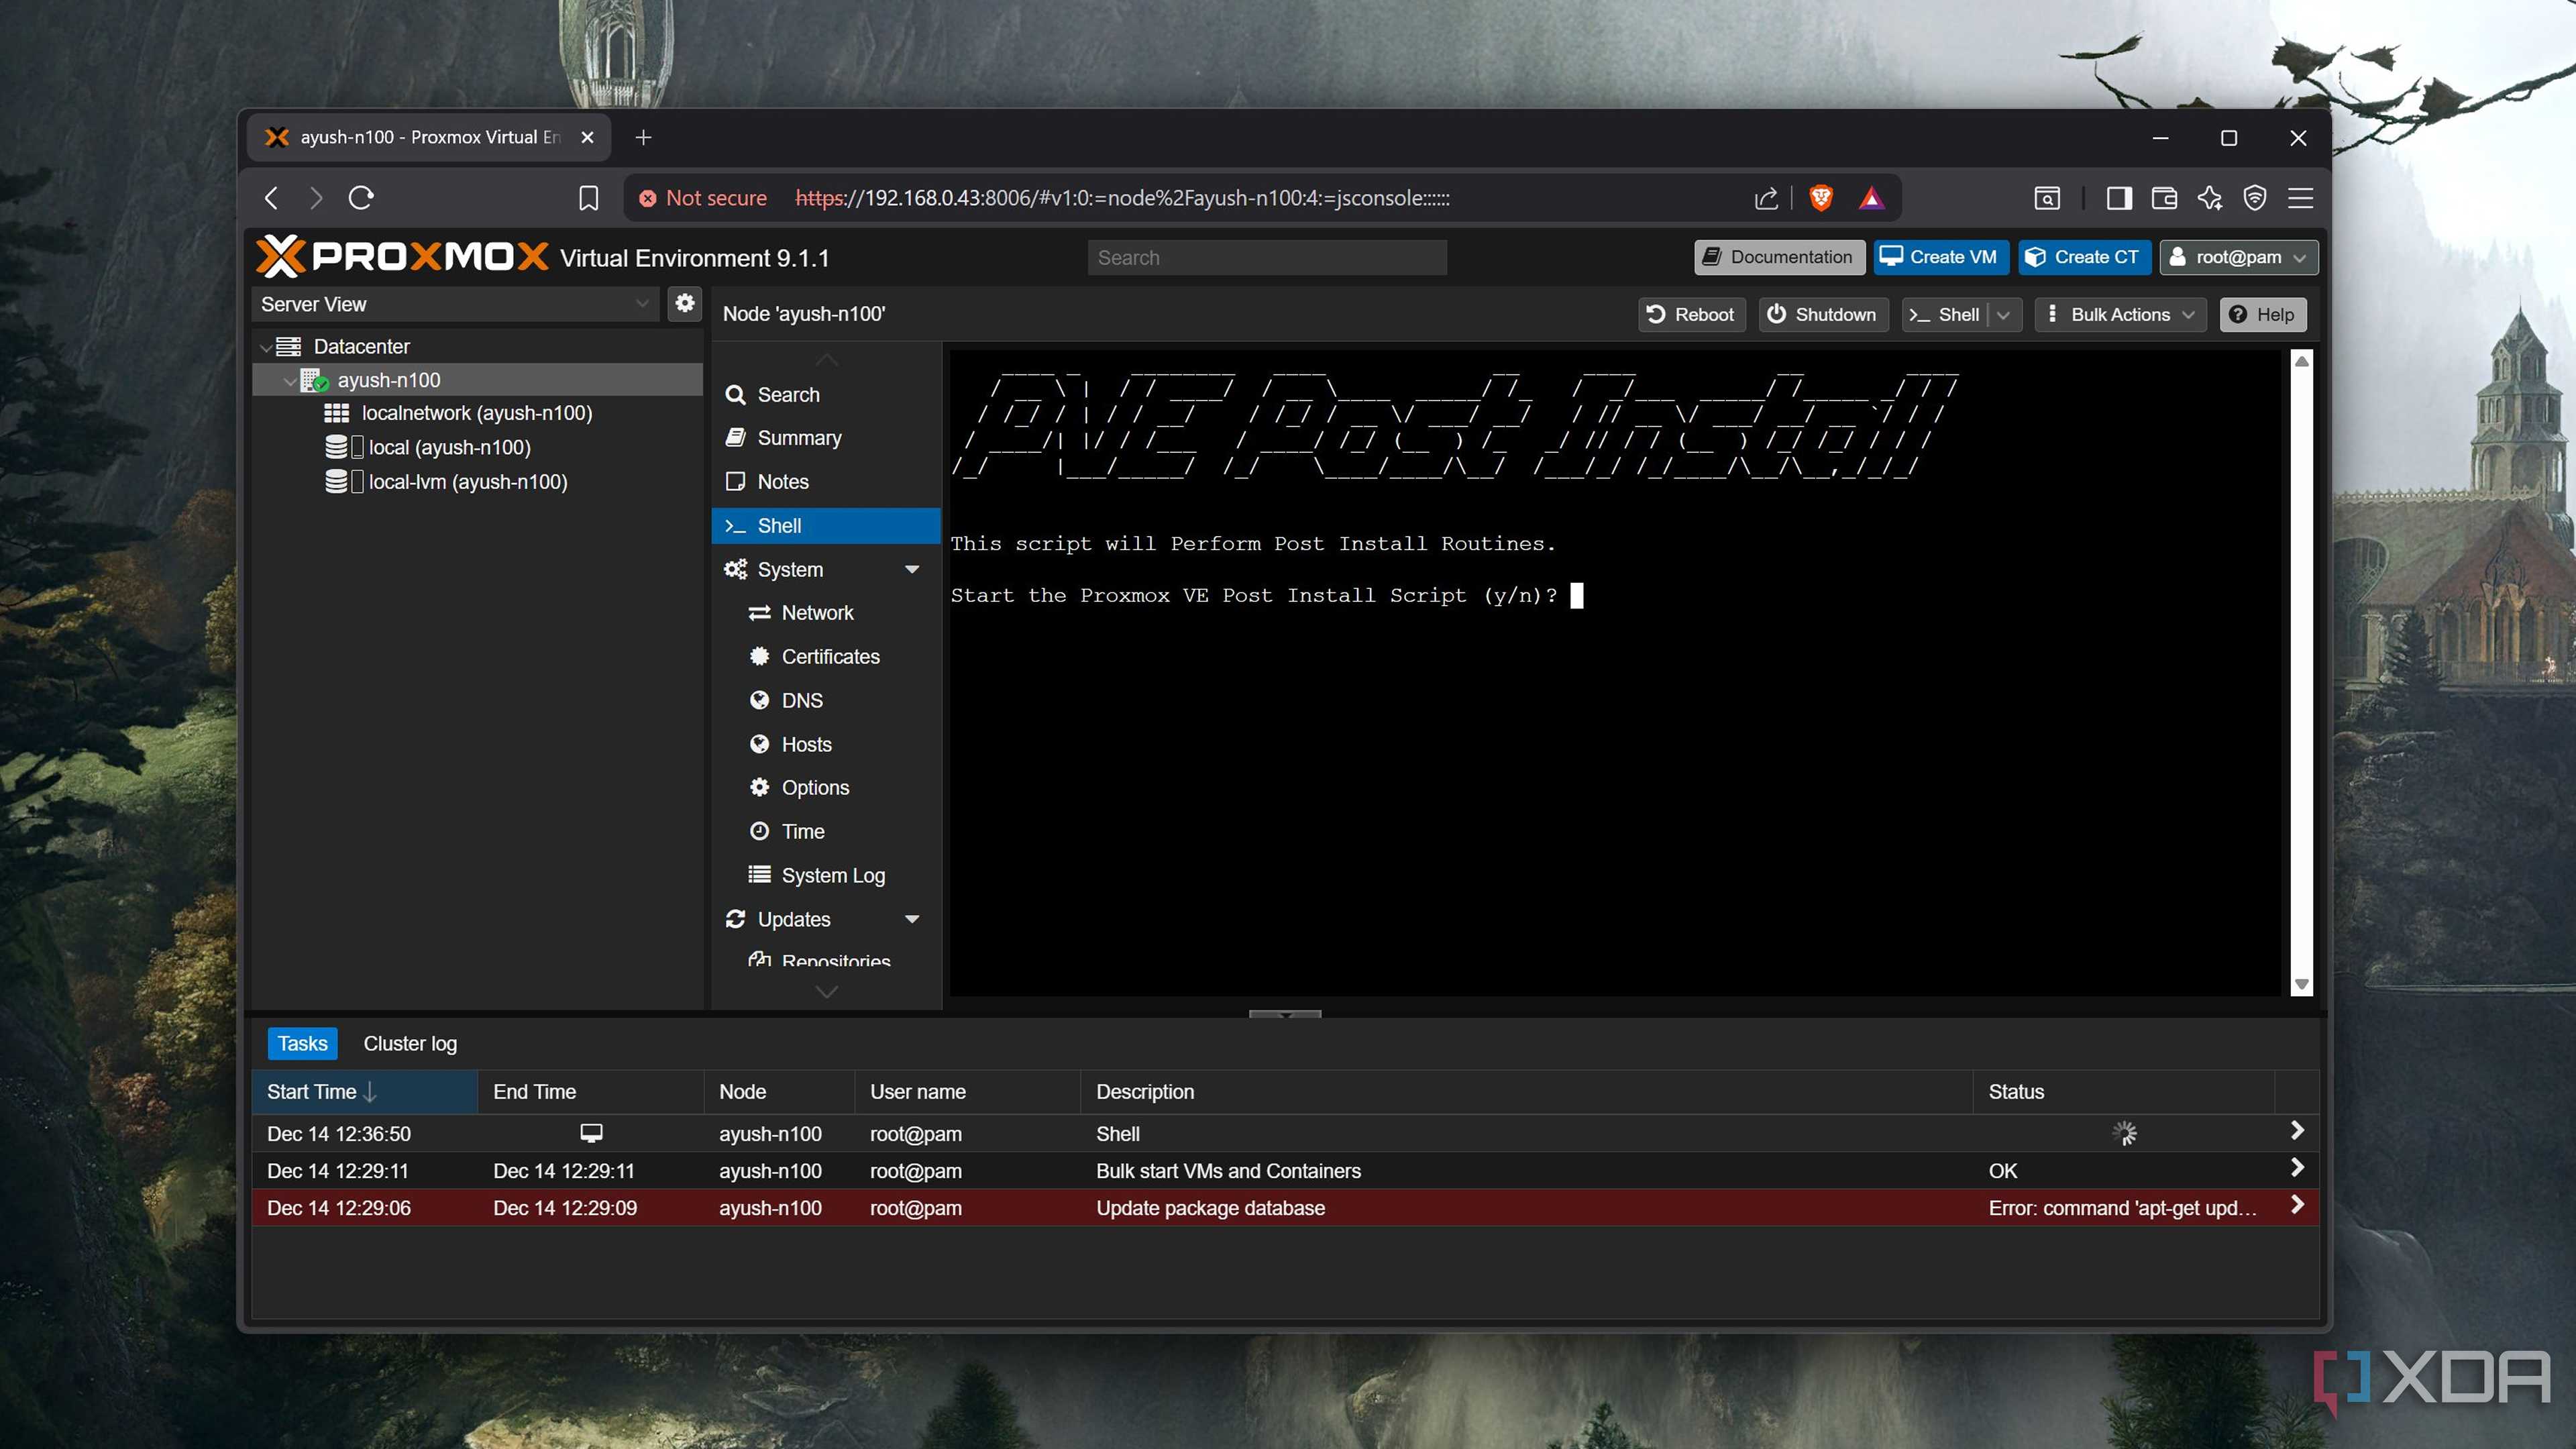Open the root@pam user menu
Screen dimensions: 2576x1449
[2238, 257]
